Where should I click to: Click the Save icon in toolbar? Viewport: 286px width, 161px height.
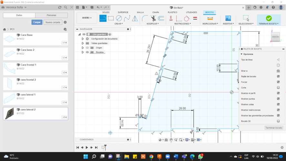point(92,7)
